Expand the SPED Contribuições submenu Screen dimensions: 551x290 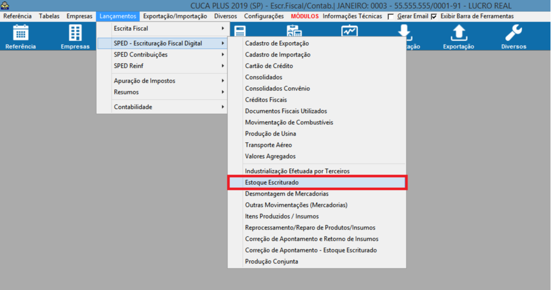[162, 54]
